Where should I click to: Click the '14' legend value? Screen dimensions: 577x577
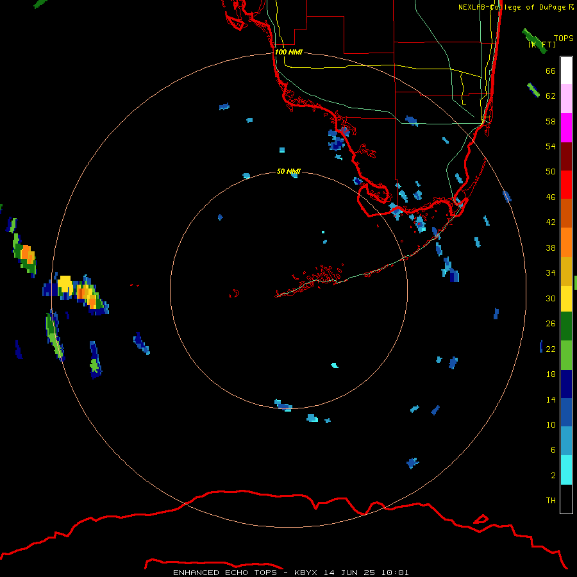tap(551, 399)
